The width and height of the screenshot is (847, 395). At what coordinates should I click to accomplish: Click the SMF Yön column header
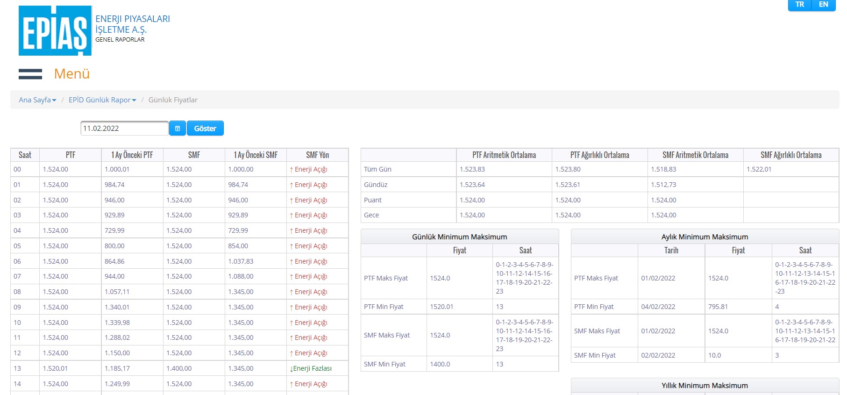click(x=317, y=155)
